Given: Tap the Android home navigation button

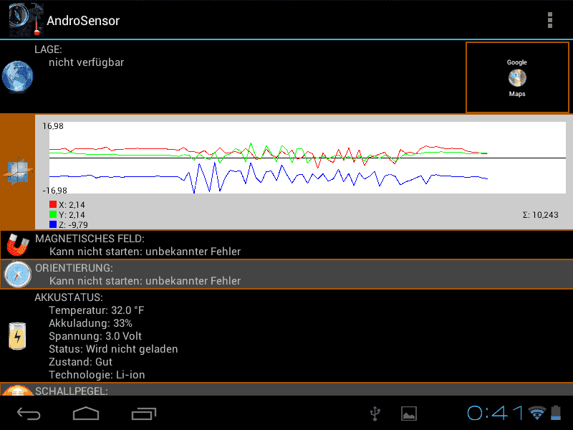Looking at the screenshot, I should click(86, 414).
